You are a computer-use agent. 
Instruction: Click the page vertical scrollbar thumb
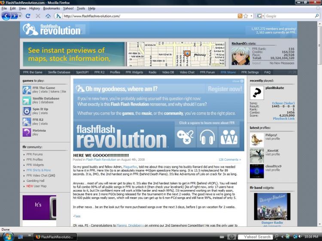point(319,45)
